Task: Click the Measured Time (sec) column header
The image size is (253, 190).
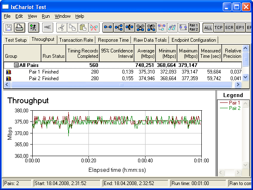Action: coord(210,53)
